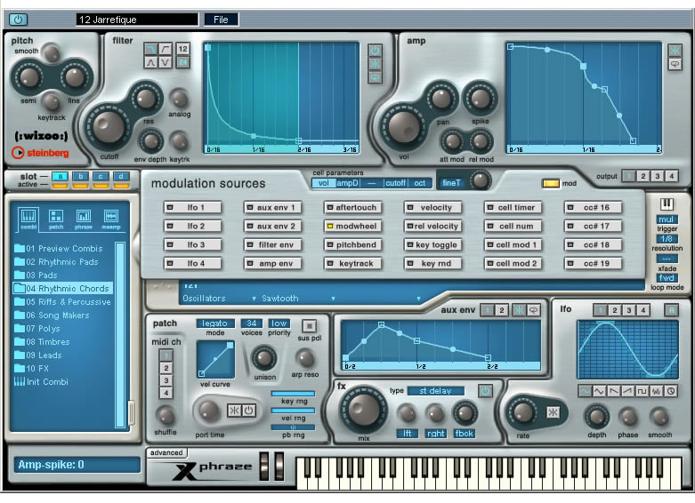Open the 04 Rhythmic Chords folder

point(63,288)
